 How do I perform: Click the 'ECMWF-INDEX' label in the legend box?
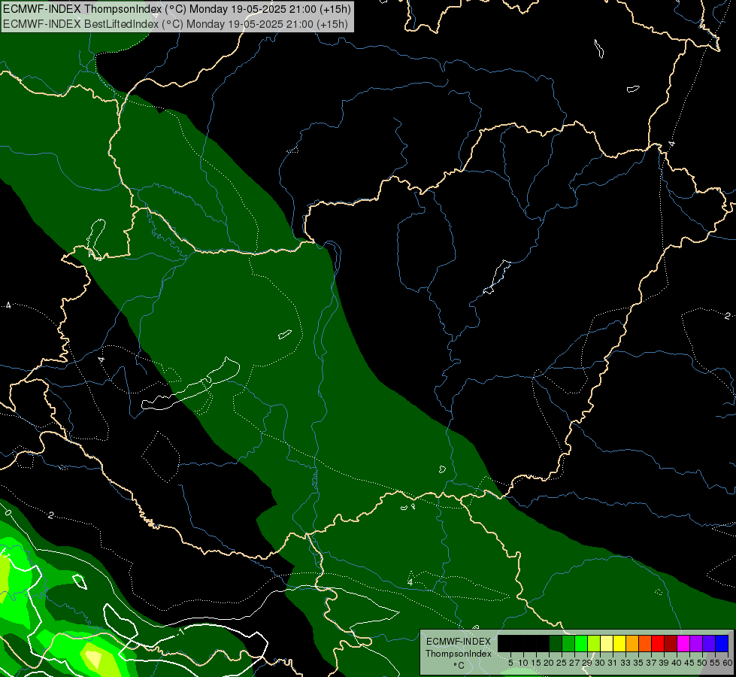click(459, 642)
